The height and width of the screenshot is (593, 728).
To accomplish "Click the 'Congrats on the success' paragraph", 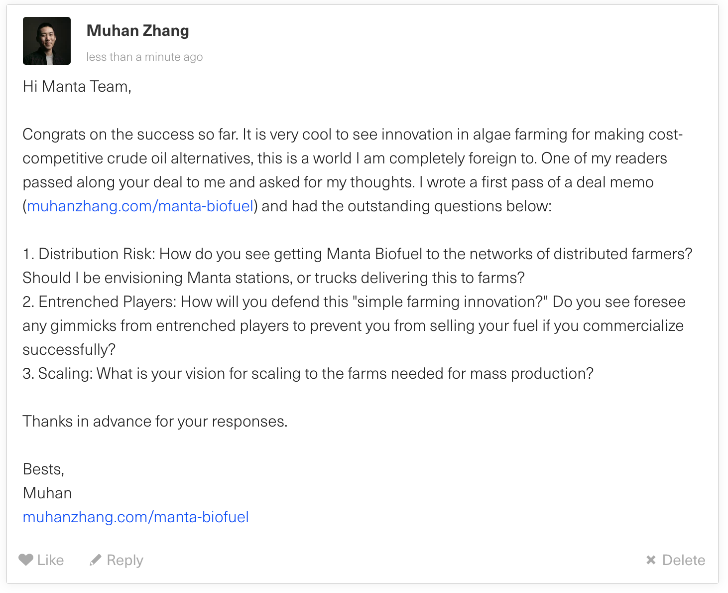I will point(353,170).
